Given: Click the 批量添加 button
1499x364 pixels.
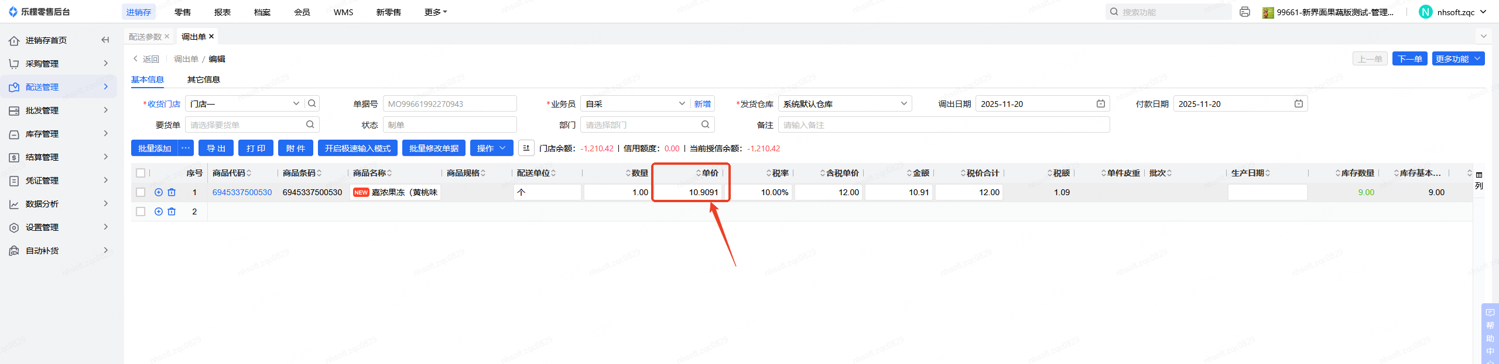Looking at the screenshot, I should tap(155, 148).
